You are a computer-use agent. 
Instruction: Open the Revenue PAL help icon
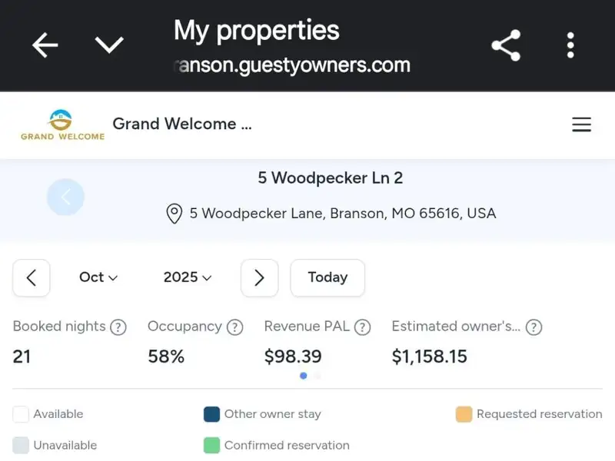(362, 327)
